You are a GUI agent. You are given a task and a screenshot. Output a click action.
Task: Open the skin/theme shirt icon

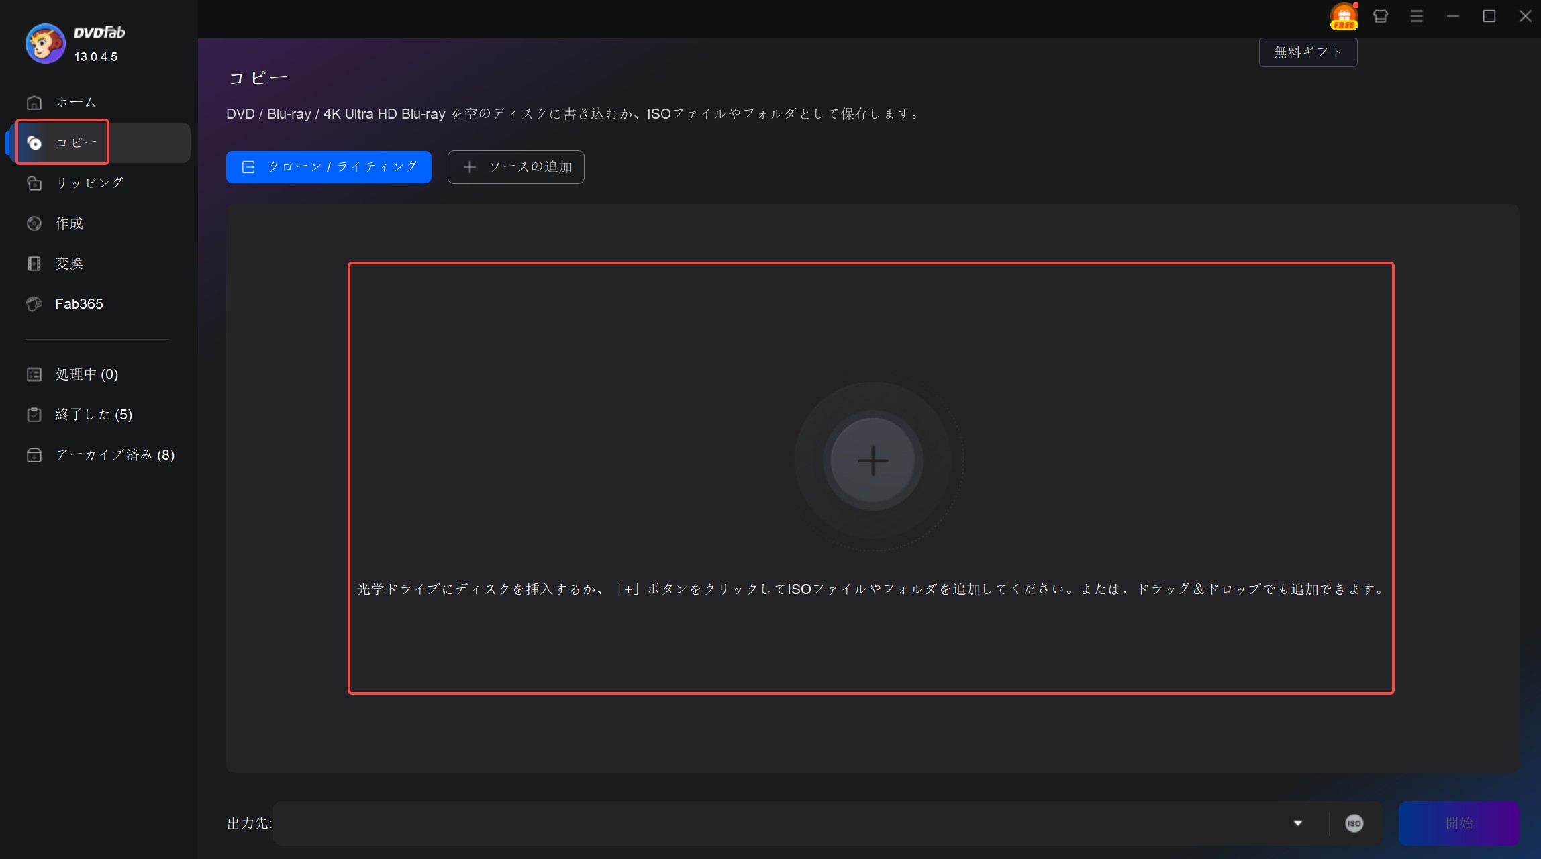coord(1380,17)
